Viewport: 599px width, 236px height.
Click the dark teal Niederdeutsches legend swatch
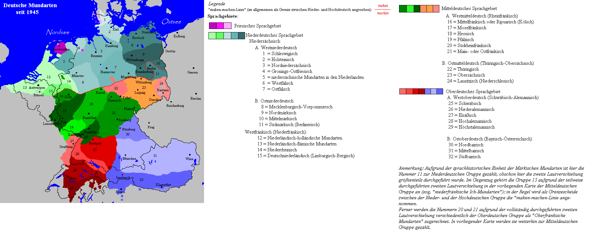241,35
